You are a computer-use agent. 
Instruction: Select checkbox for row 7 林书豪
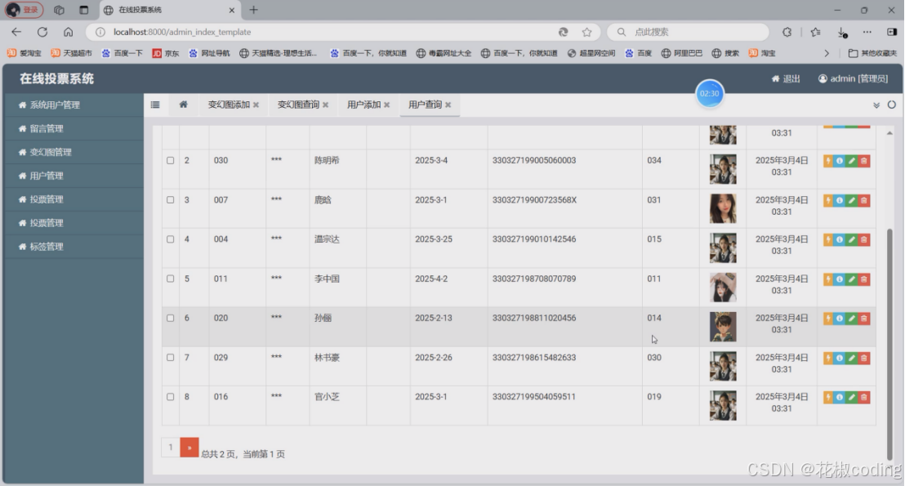click(x=170, y=357)
